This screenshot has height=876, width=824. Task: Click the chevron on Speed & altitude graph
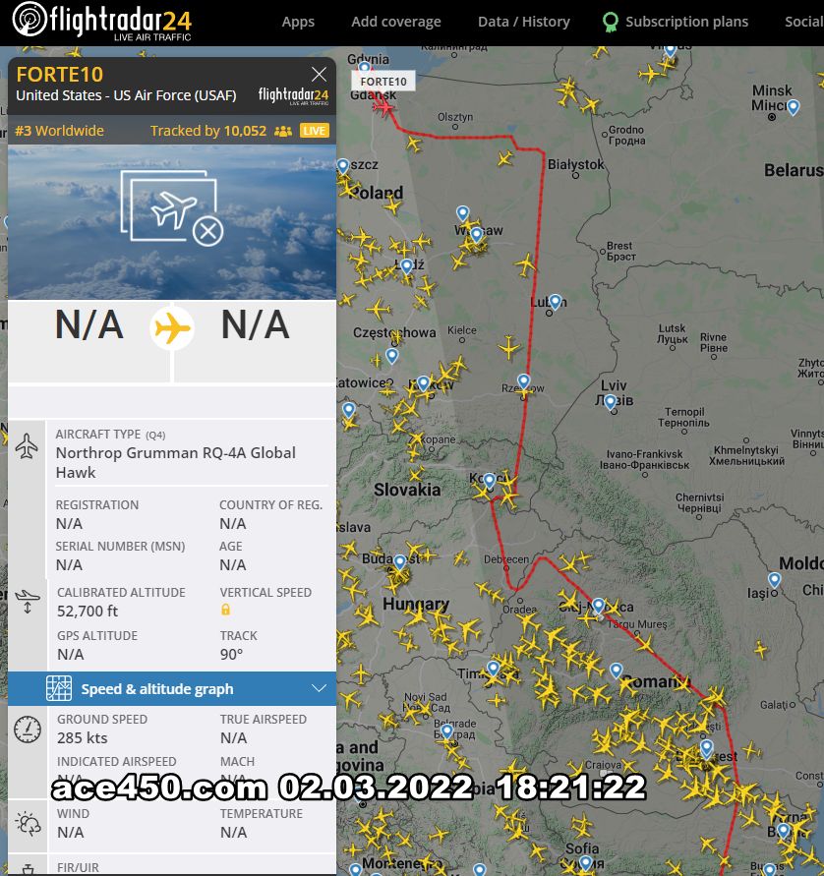point(319,688)
